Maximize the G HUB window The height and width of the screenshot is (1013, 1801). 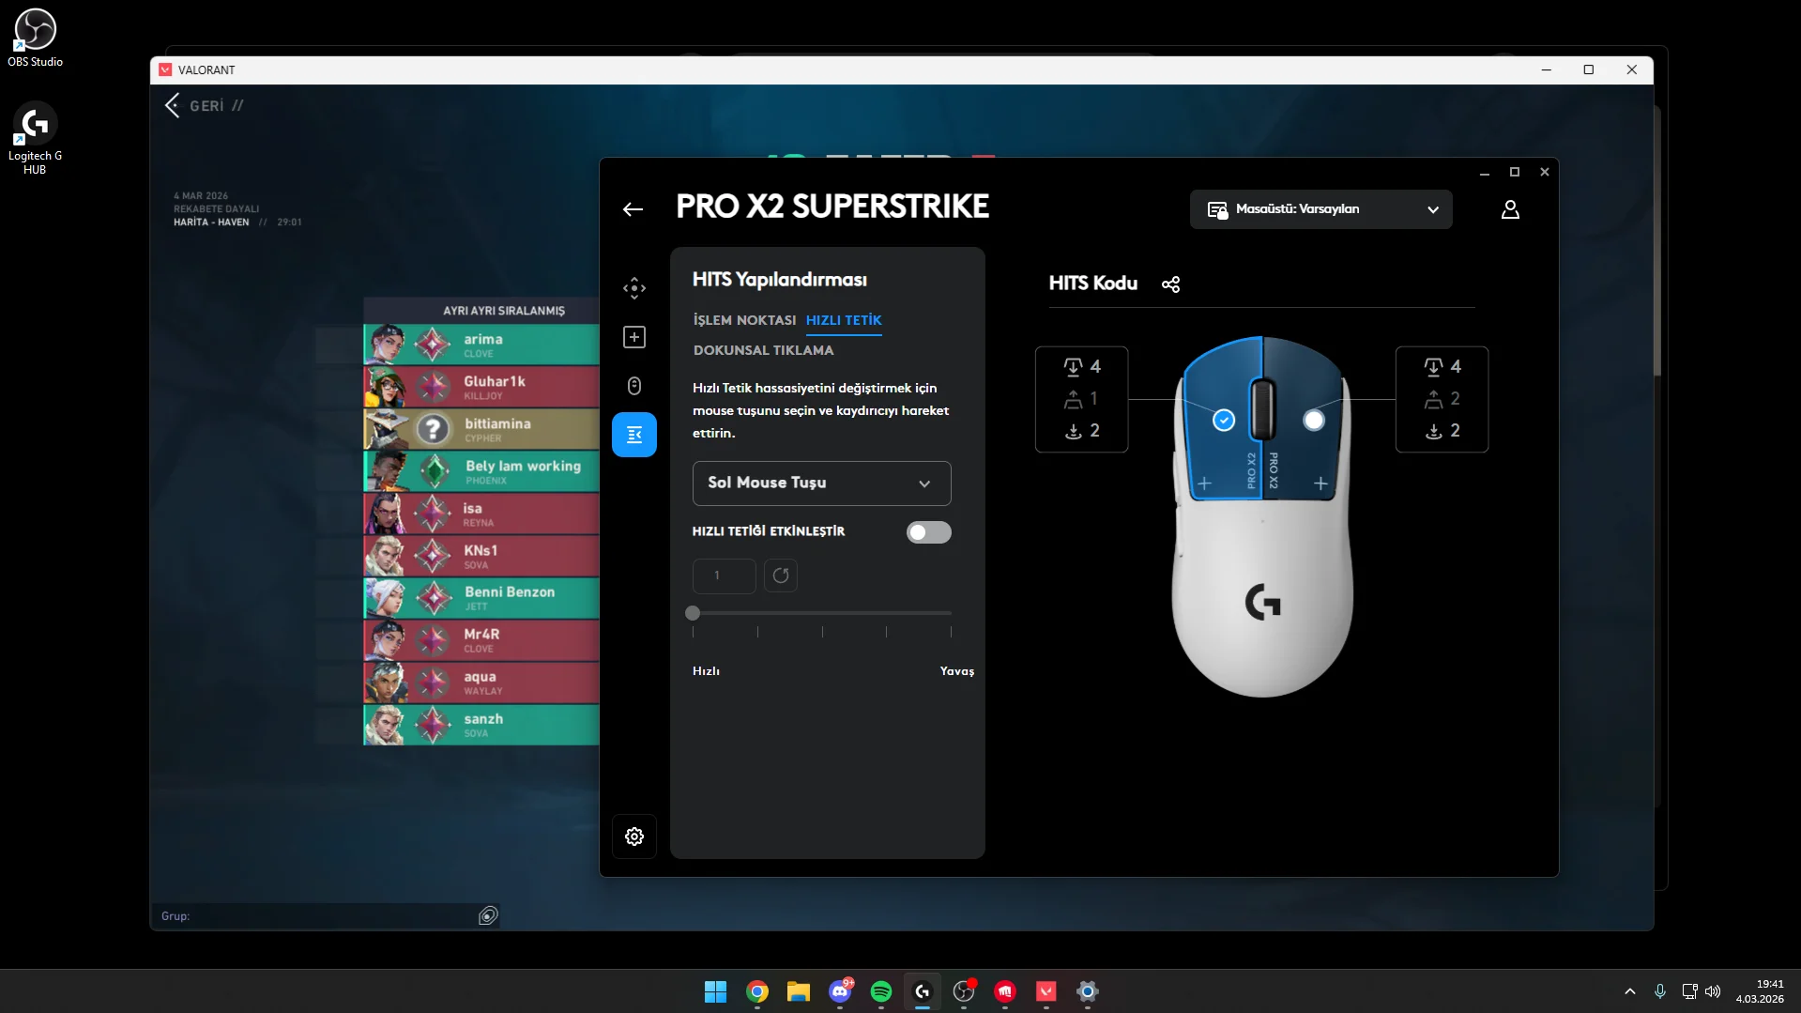click(1514, 172)
